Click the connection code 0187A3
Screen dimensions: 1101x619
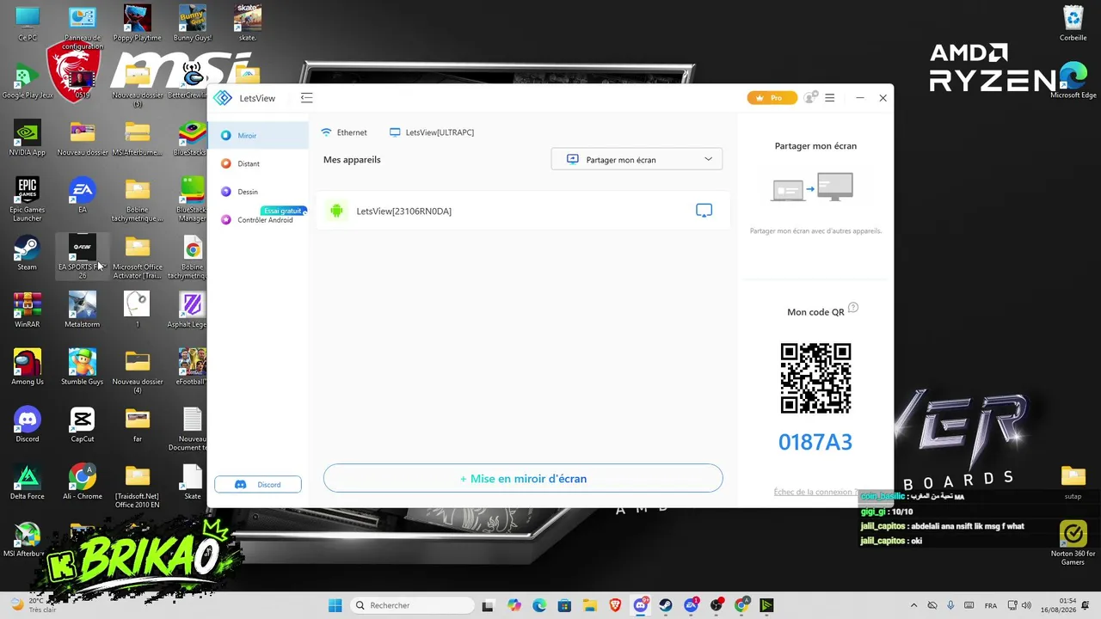(x=815, y=442)
